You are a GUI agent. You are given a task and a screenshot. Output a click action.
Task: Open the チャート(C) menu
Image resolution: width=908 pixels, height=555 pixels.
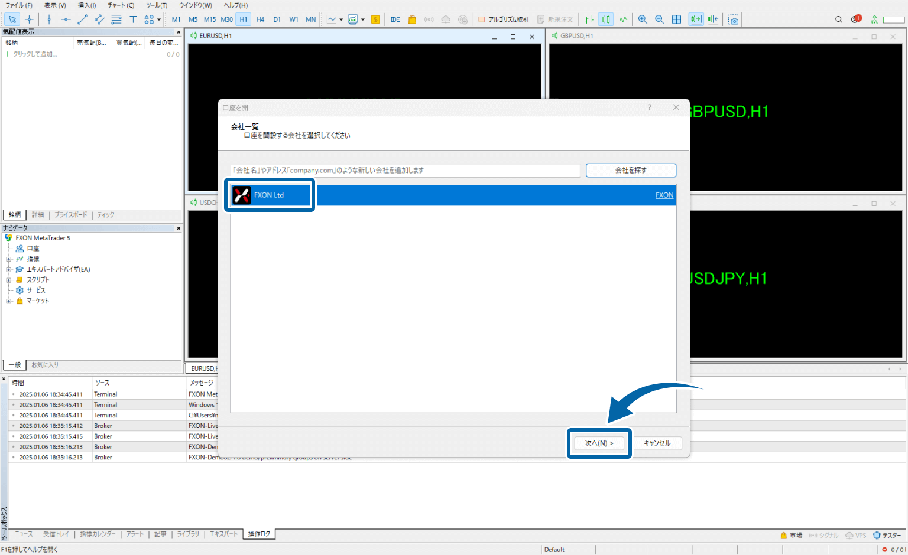(121, 5)
